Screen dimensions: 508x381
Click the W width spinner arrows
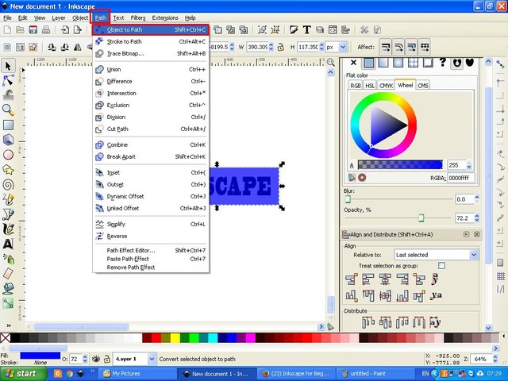pos(271,47)
